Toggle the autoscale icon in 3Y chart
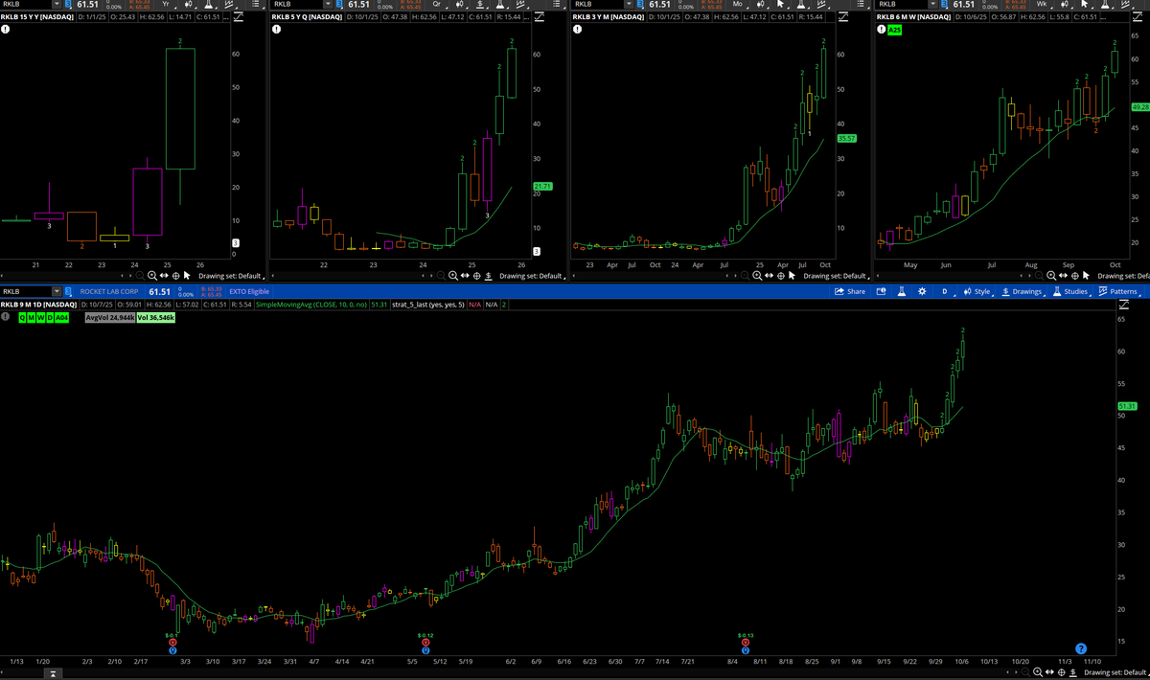1150x680 pixels. point(842,17)
